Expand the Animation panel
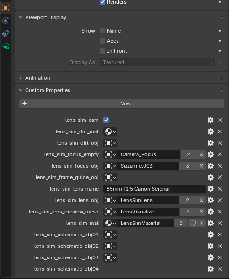 pyautogui.click(x=21, y=77)
